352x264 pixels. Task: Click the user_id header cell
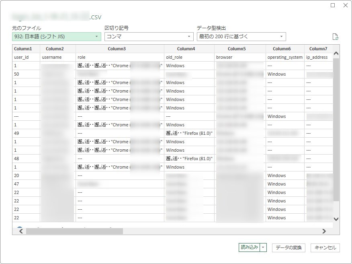(x=23, y=57)
